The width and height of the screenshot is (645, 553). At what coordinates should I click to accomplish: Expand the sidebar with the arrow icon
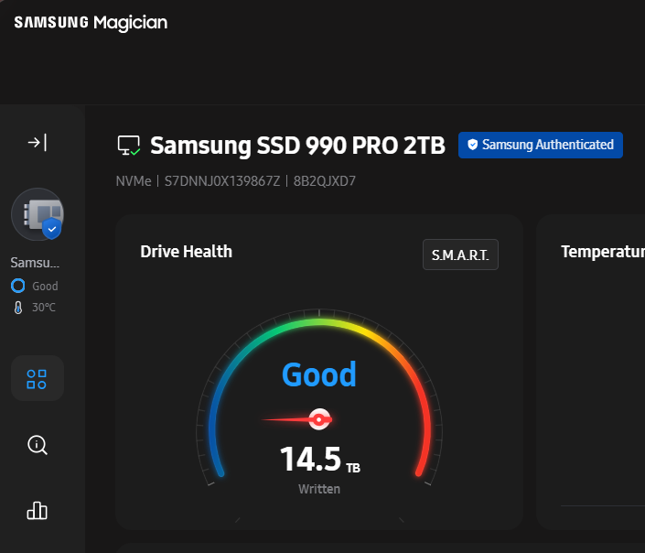tap(38, 143)
